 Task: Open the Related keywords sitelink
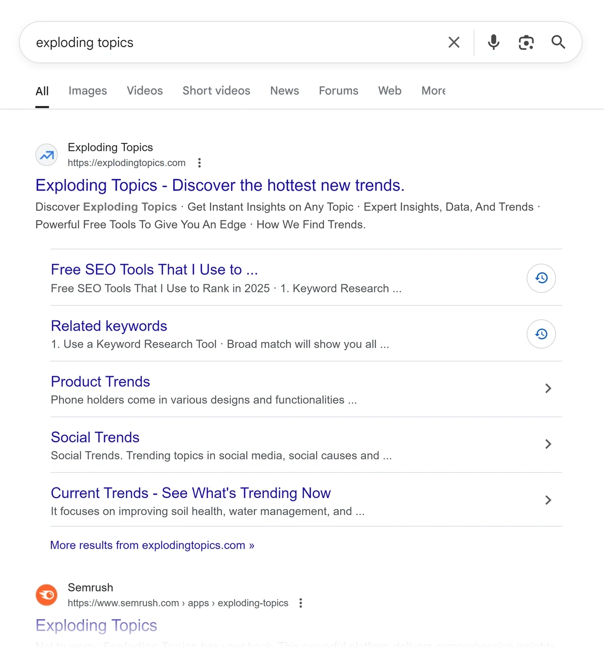pos(109,326)
